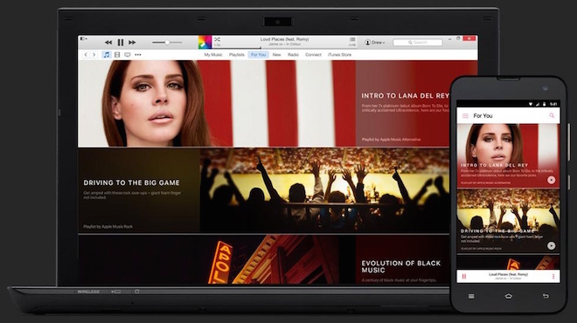Open the three-dots more libraries menu
577x323 pixels.
(x=138, y=55)
